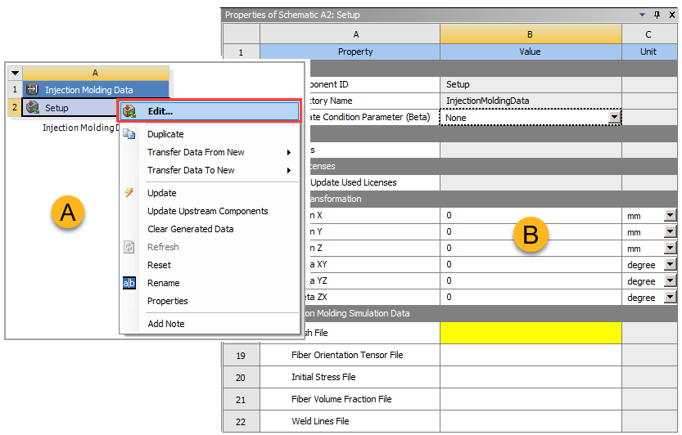Edit the Z row value 0
This screenshot has width=682, height=435.
[531, 248]
